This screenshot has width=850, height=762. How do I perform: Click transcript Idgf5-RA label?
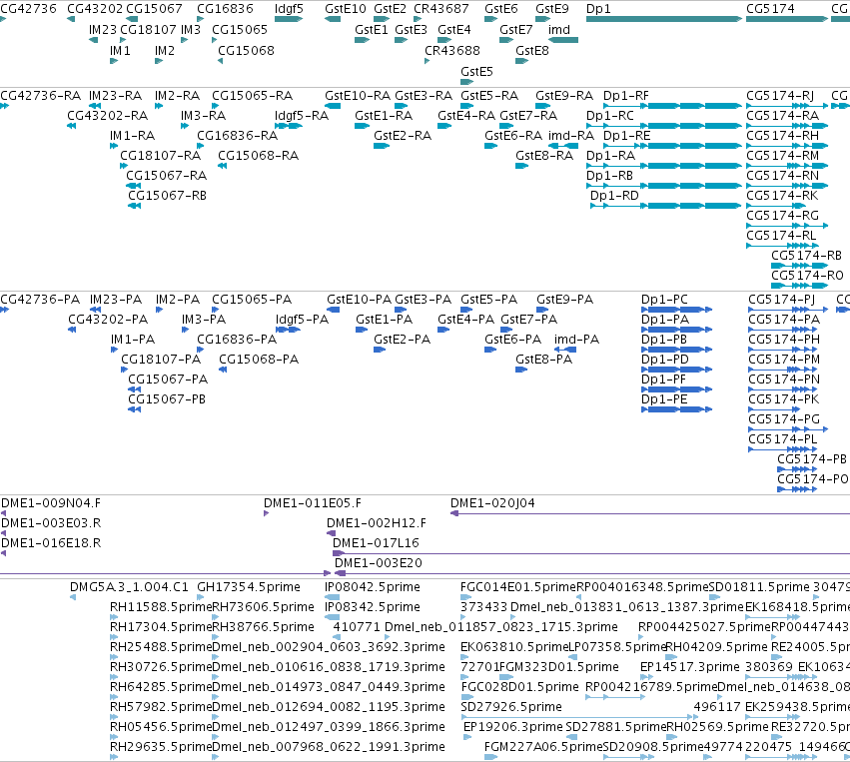tap(302, 116)
